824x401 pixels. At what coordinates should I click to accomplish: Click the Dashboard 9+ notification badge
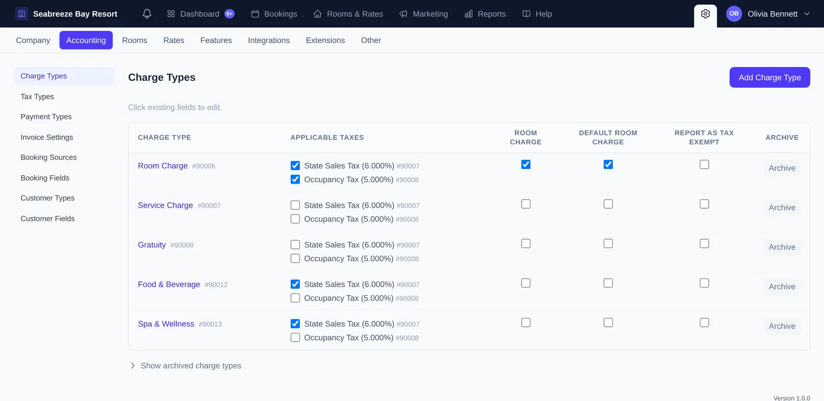pyautogui.click(x=229, y=14)
